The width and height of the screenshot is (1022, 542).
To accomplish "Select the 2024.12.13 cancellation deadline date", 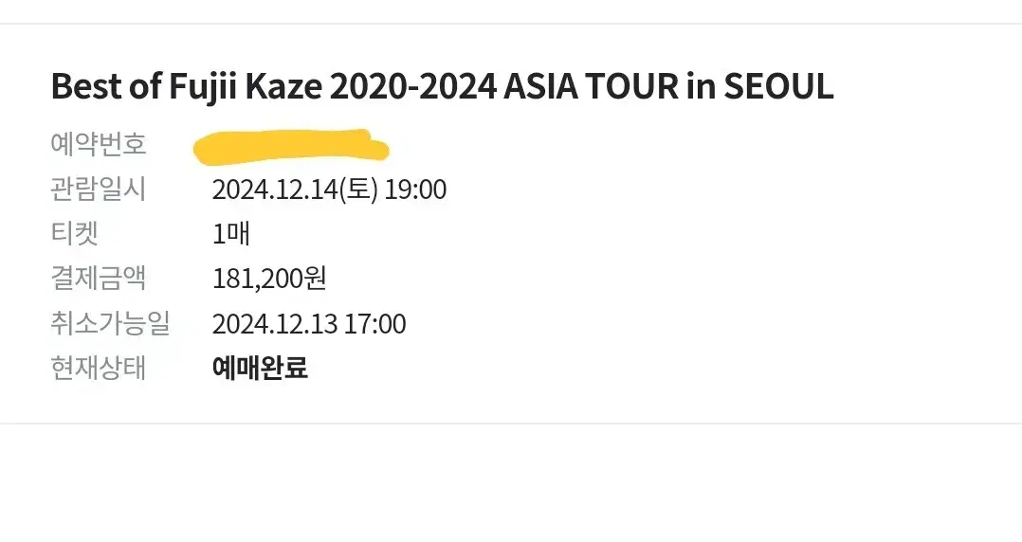I will point(275,324).
